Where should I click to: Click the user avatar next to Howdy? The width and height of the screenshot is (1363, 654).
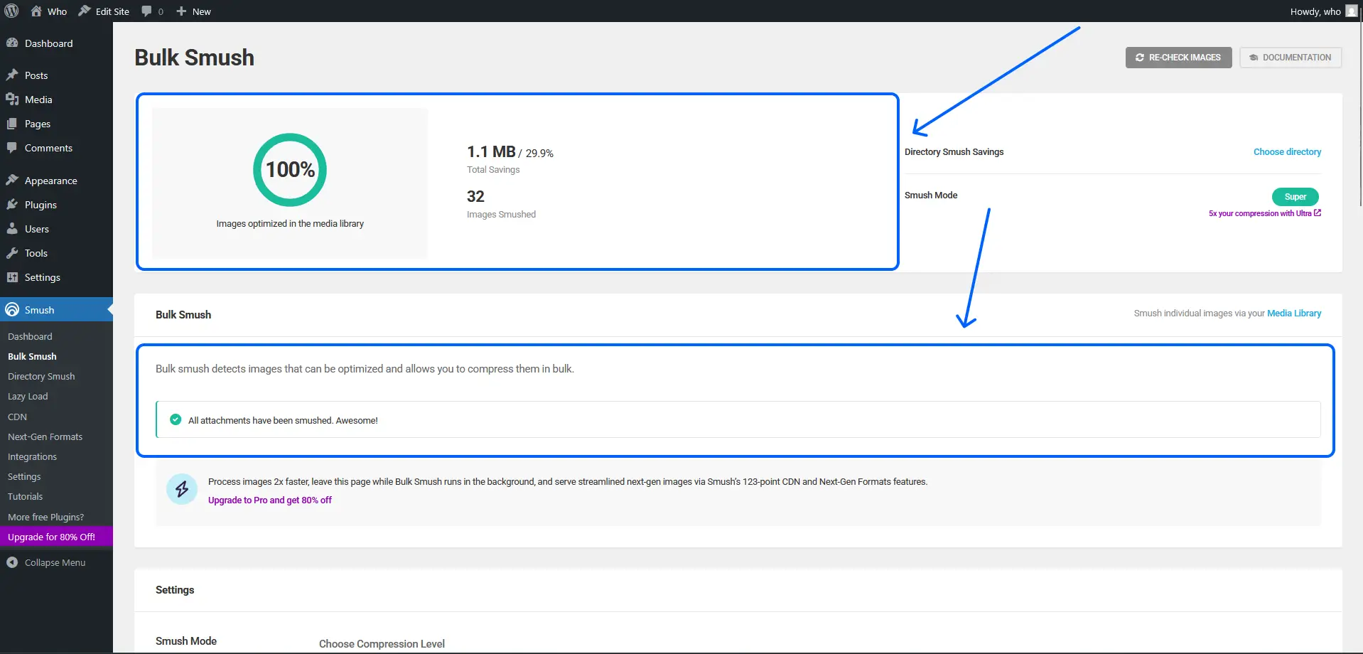pos(1351,11)
